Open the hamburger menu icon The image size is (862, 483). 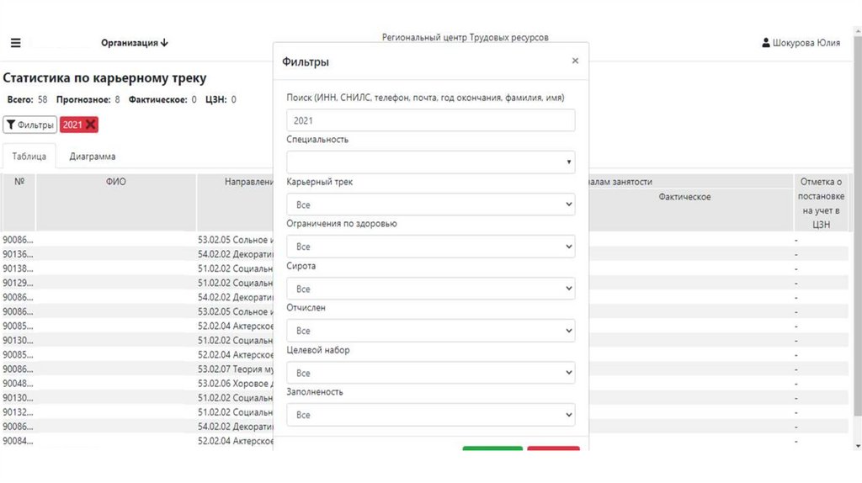(15, 43)
